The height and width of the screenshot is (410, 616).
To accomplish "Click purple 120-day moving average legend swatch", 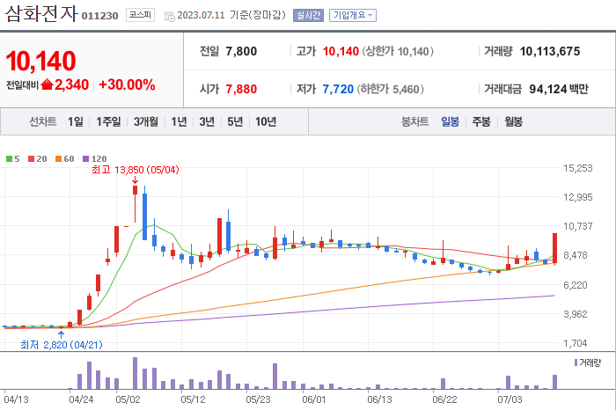I will click(x=86, y=158).
